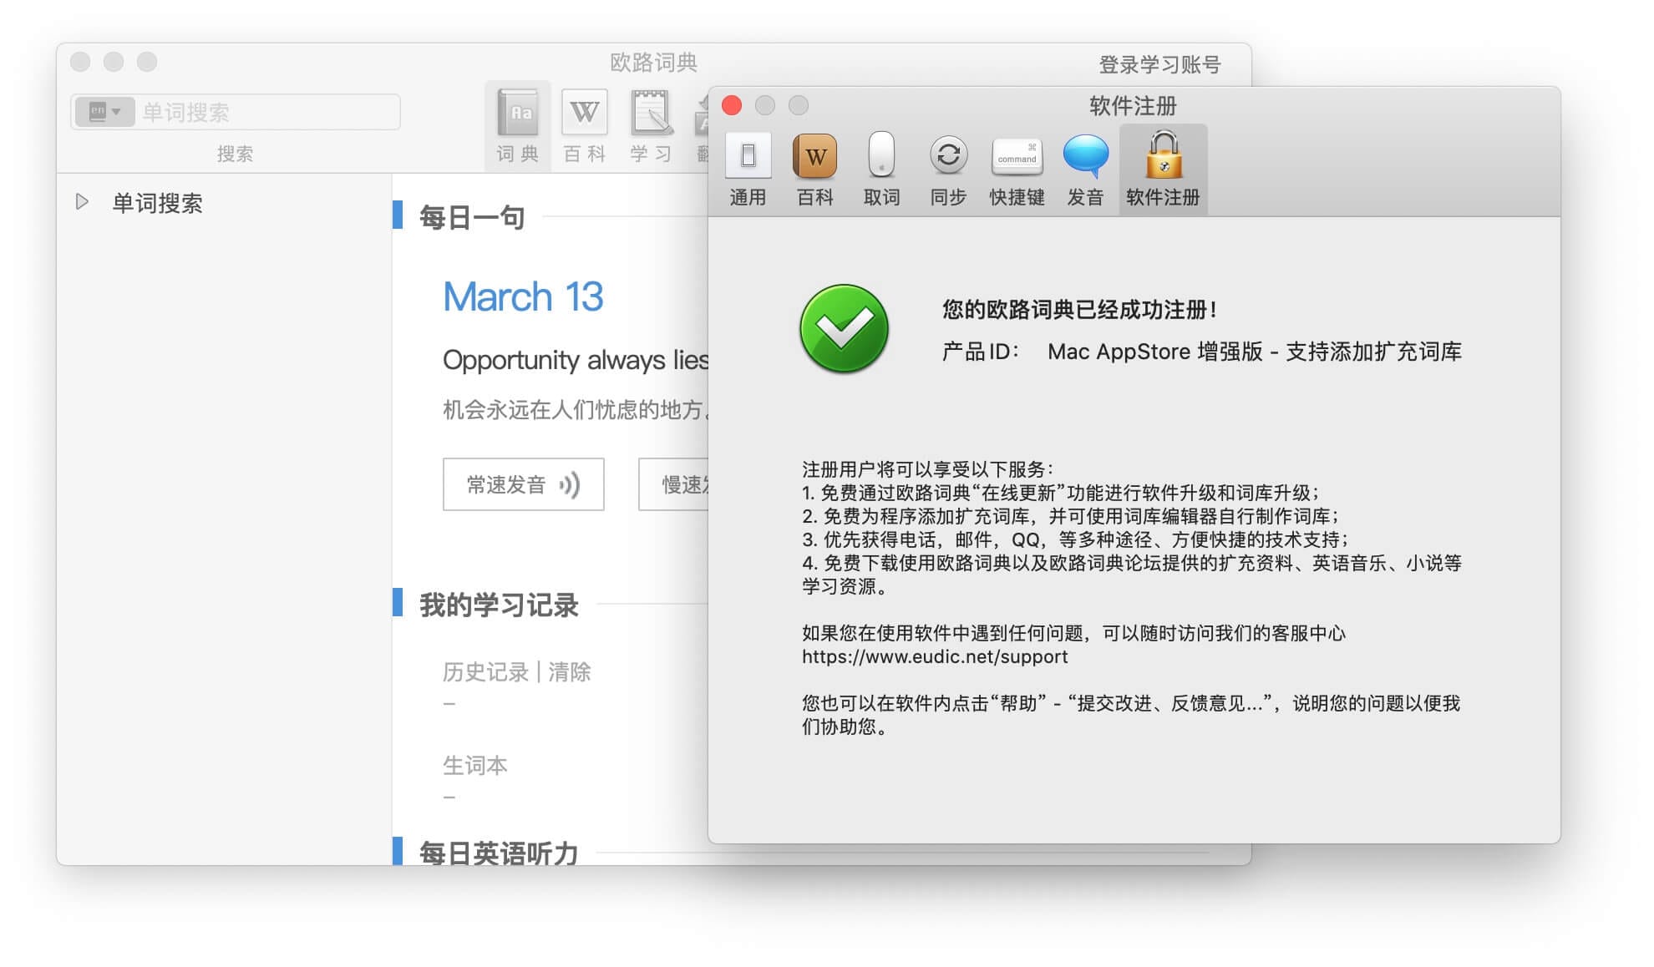This screenshot has width=1654, height=967.
Task: Click the 历史记录 link
Action: 485,671
